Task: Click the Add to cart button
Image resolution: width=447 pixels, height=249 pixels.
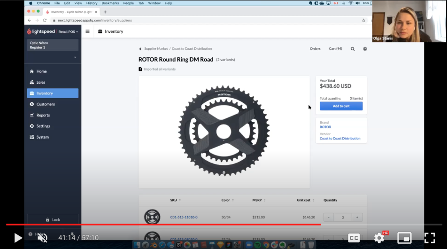Action: (341, 106)
